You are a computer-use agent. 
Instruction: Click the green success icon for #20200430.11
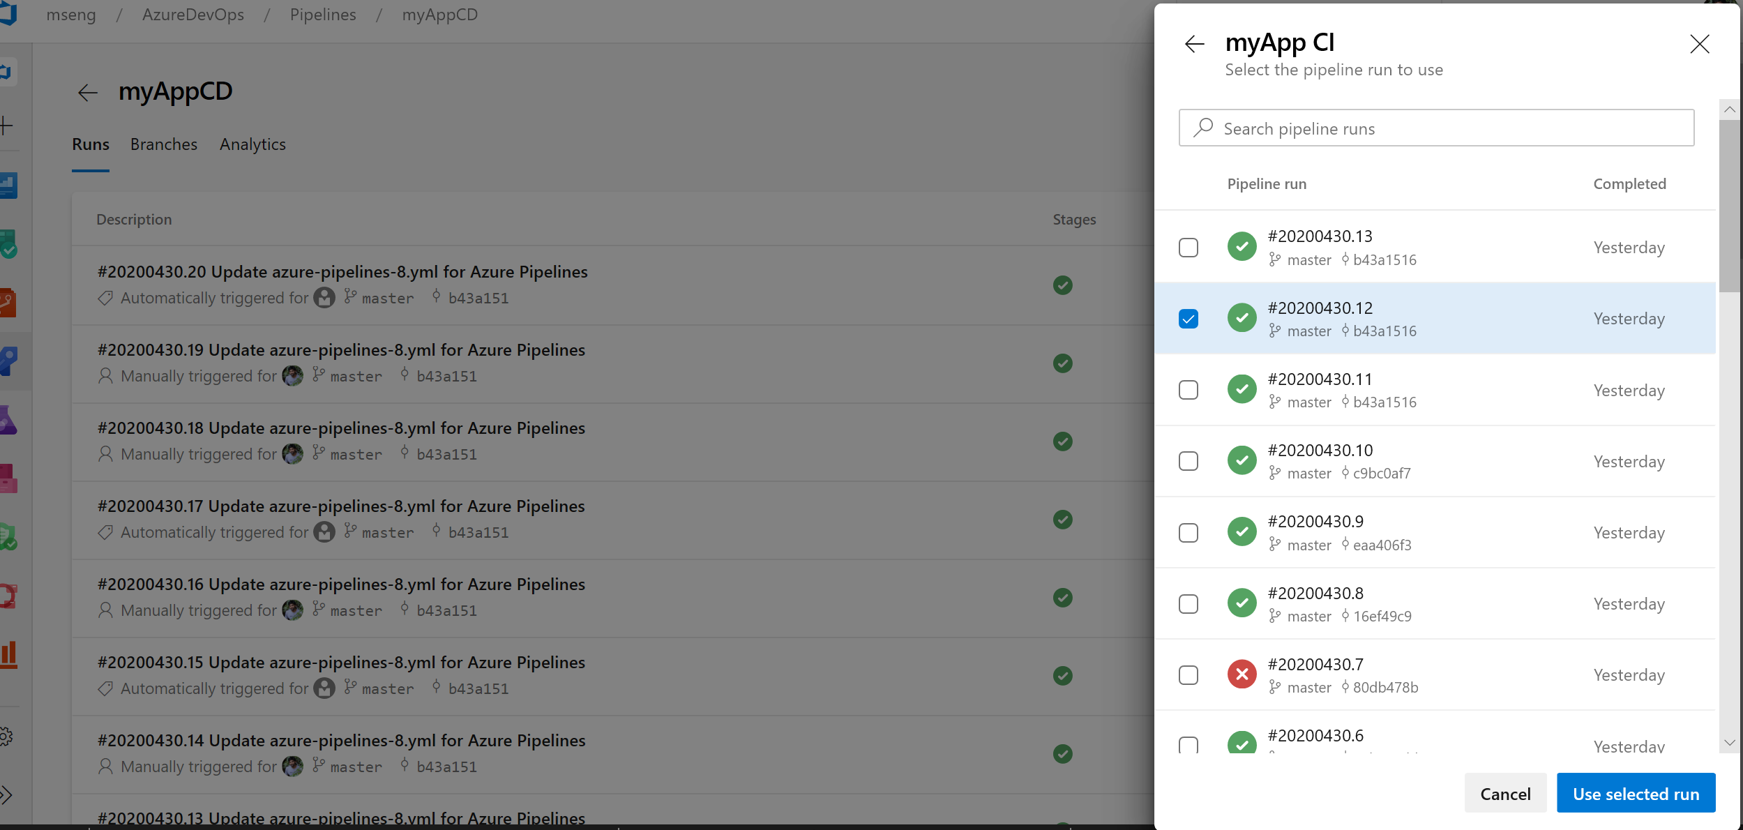pos(1242,390)
